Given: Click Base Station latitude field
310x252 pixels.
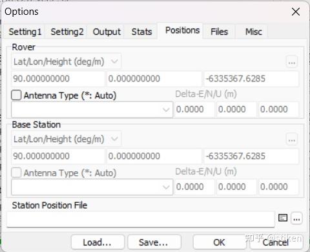Looking at the screenshot, I should [x=58, y=156].
